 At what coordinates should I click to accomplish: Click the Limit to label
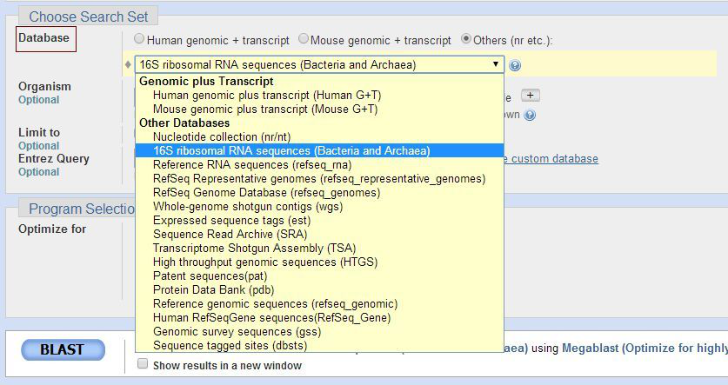[39, 133]
